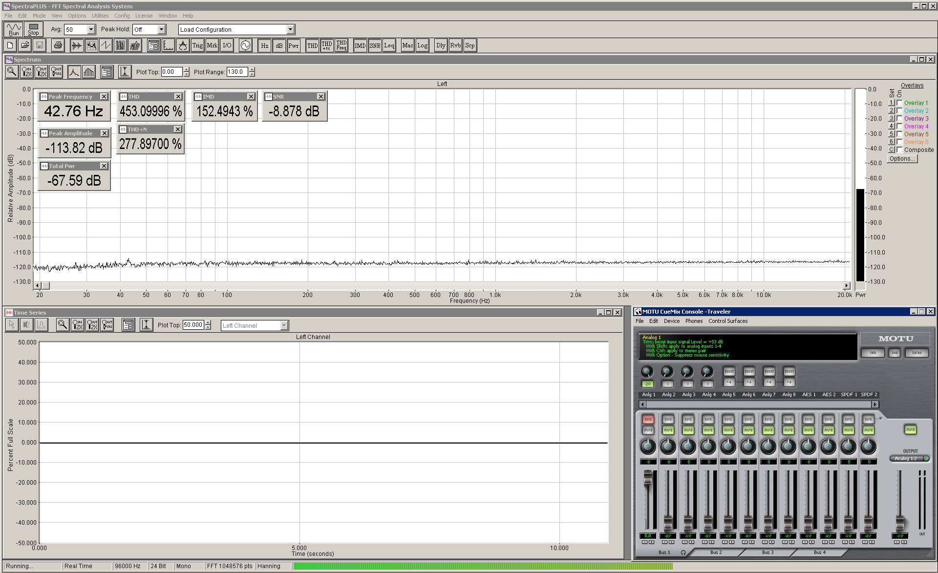This screenshot has height=573, width=938.
Task: Open CueMix Control Surfaces menu
Action: 727,321
